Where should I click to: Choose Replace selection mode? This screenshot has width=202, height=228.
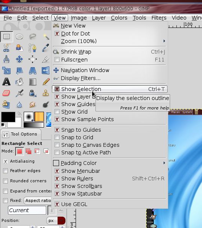pos(20,151)
